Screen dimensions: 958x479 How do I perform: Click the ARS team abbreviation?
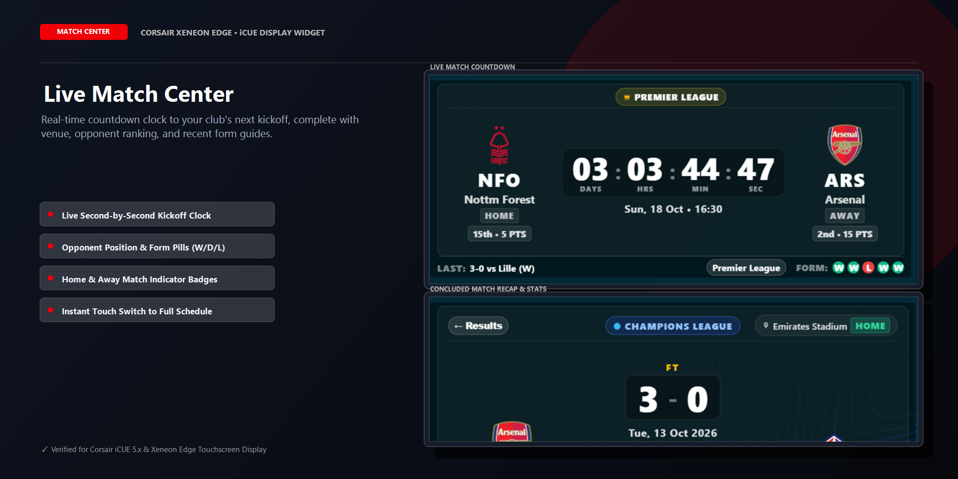click(x=845, y=180)
